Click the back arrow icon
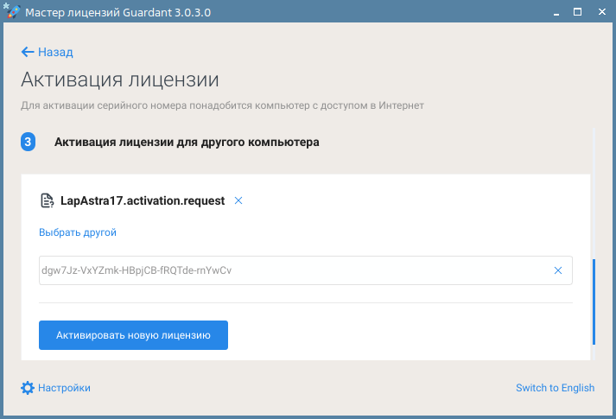Viewport: 616px width, 419px height. (28, 52)
